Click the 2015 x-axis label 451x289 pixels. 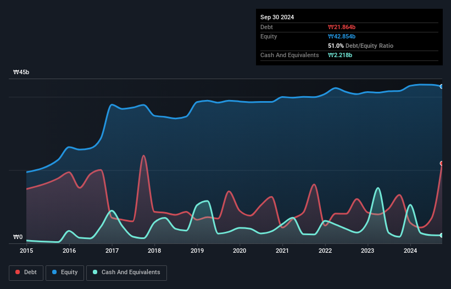pos(26,251)
